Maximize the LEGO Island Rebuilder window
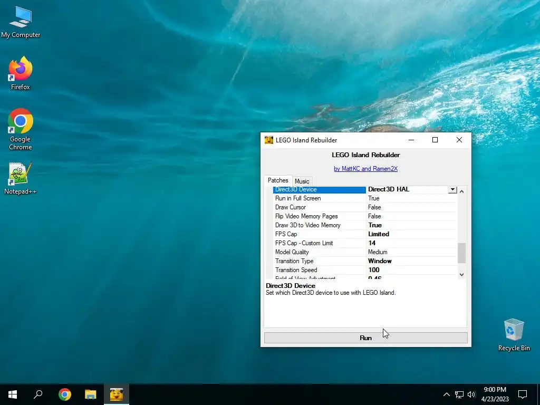Screen dimensions: 540x405 click(435, 140)
